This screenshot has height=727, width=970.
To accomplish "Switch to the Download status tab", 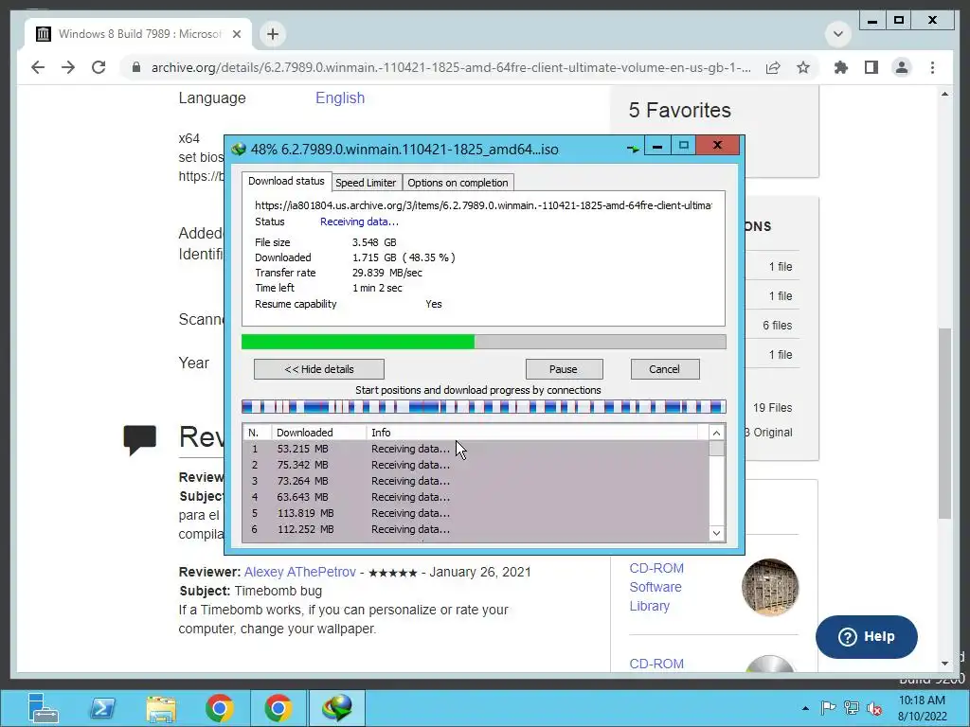I will 286,181.
